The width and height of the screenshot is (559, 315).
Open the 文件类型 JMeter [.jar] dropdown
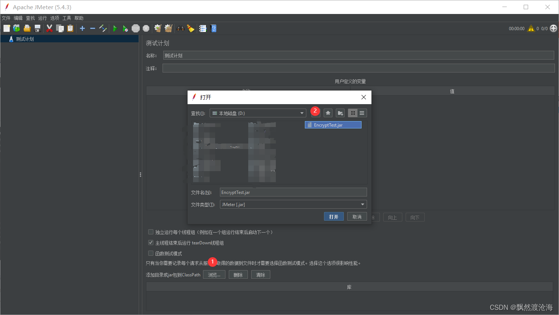(293, 204)
